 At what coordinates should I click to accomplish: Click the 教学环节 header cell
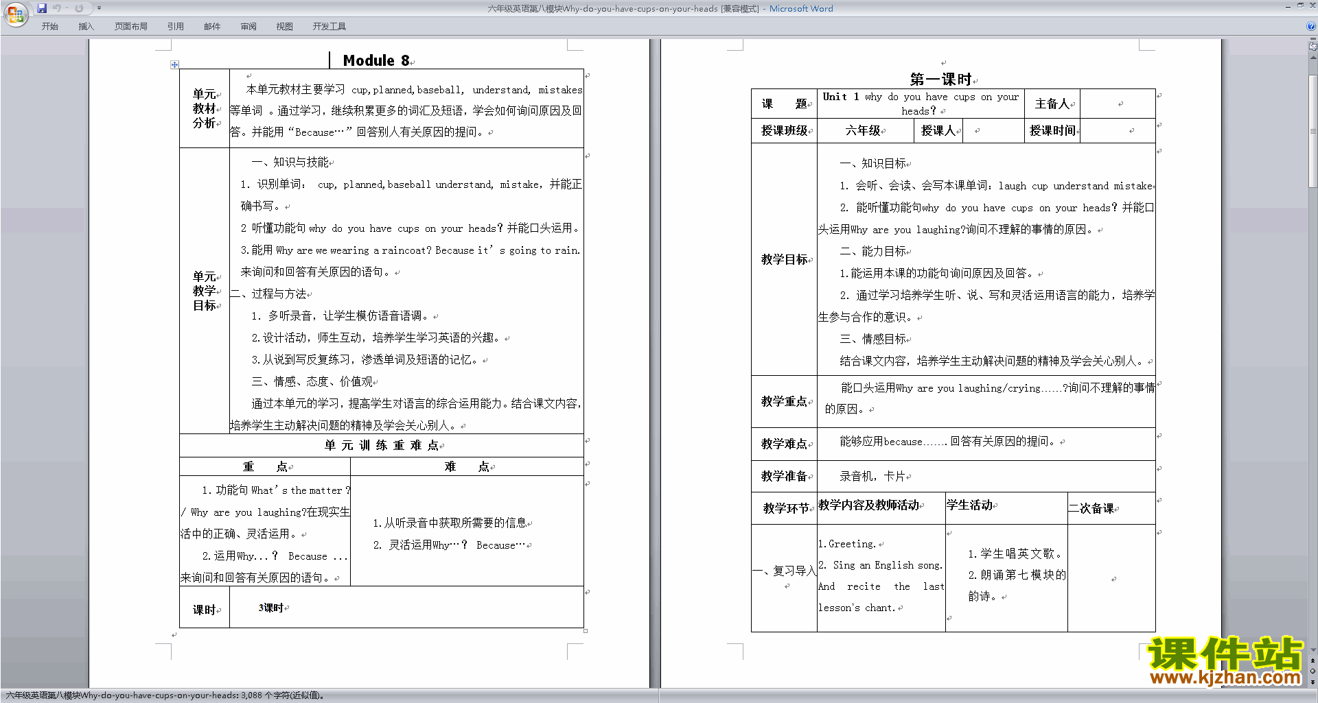click(x=784, y=508)
